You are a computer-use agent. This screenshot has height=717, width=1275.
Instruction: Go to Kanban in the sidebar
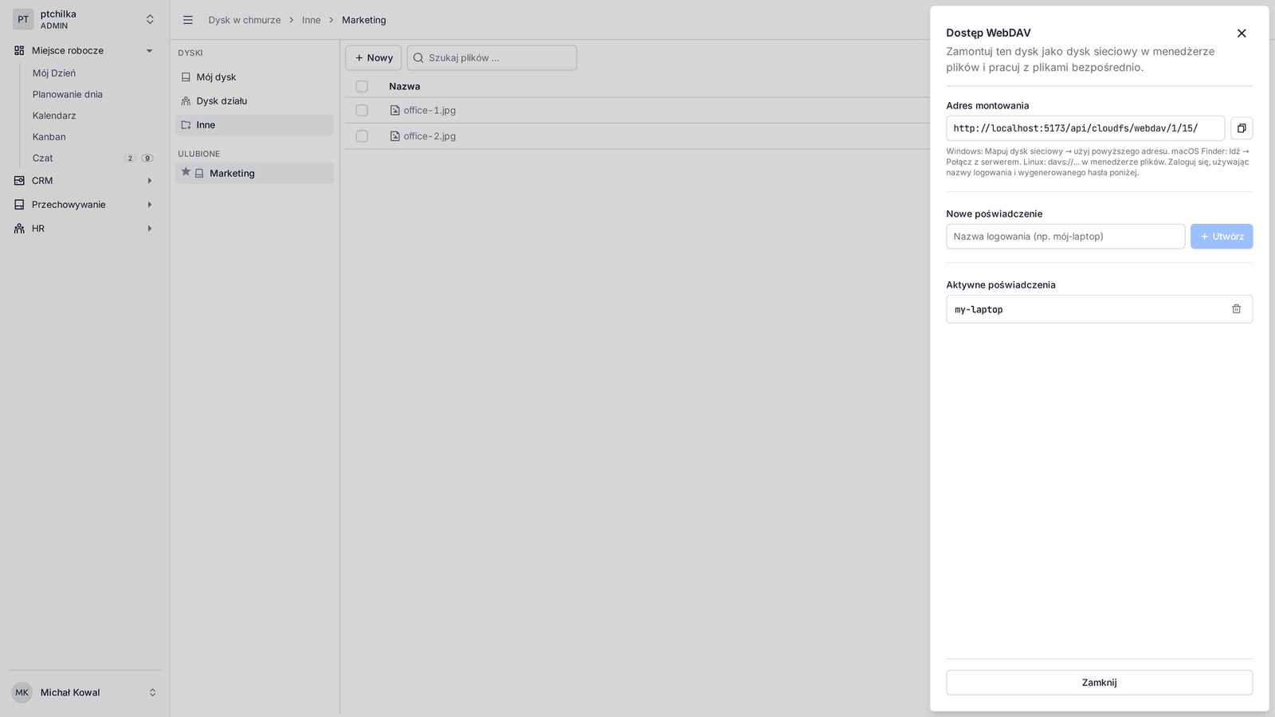[x=49, y=137]
